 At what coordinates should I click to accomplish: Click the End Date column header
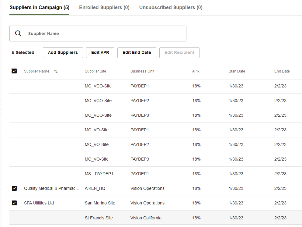(282, 71)
